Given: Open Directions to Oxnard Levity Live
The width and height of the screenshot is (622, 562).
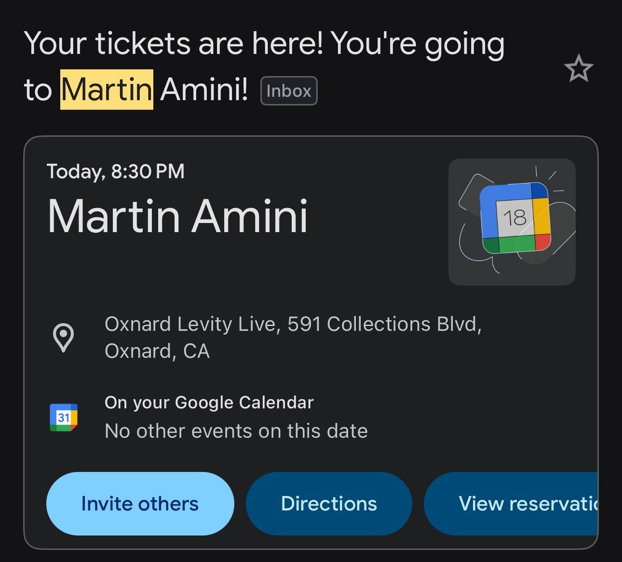Looking at the screenshot, I should tap(329, 503).
